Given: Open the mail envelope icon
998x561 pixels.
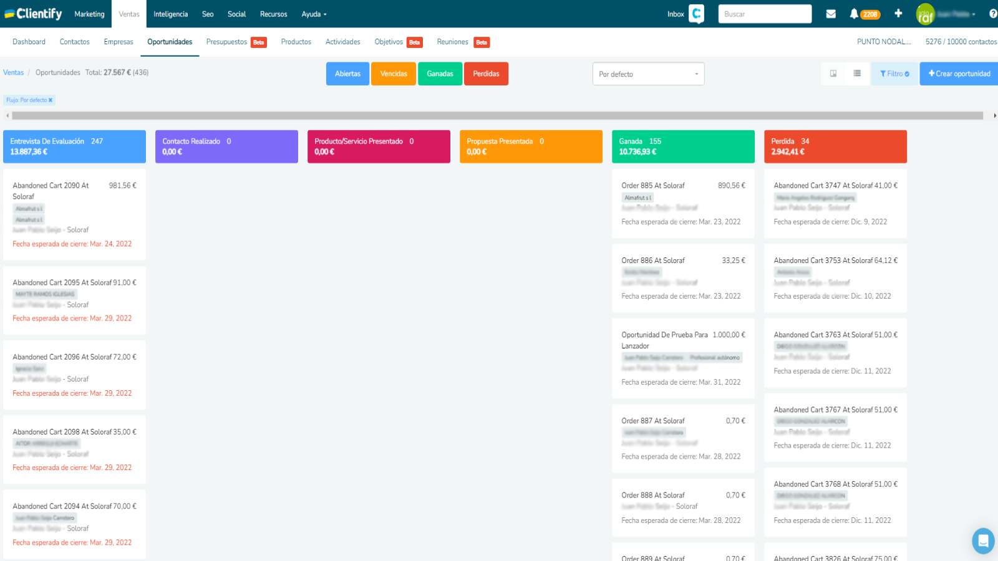Looking at the screenshot, I should pyautogui.click(x=831, y=14).
